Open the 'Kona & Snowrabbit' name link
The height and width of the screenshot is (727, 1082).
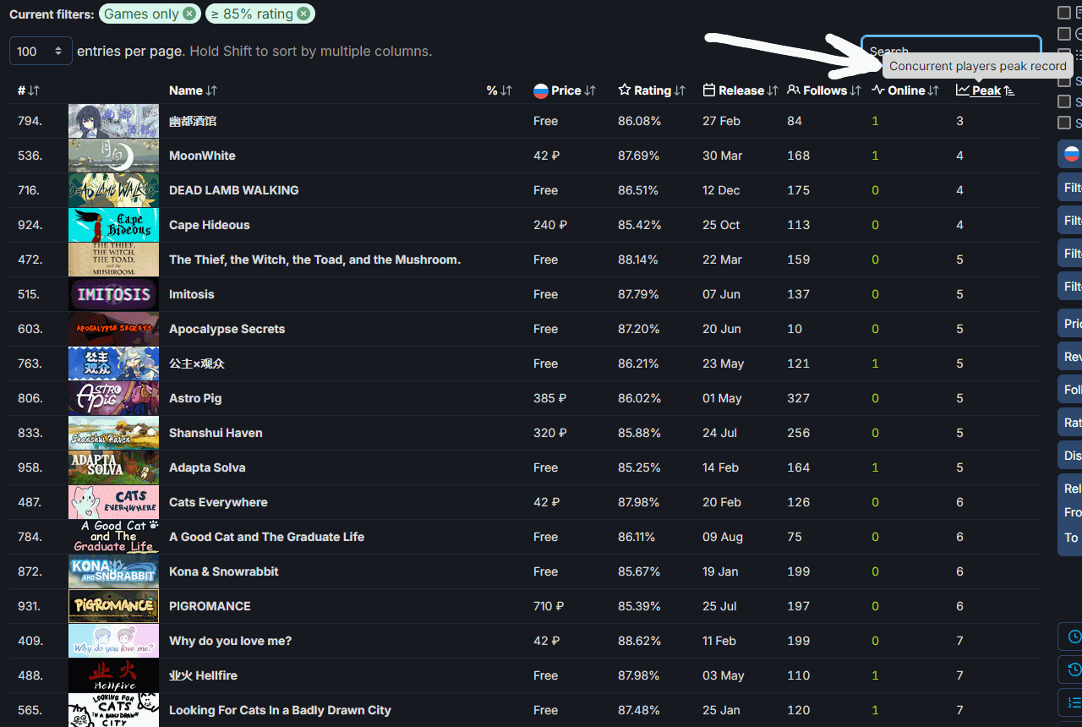point(224,571)
